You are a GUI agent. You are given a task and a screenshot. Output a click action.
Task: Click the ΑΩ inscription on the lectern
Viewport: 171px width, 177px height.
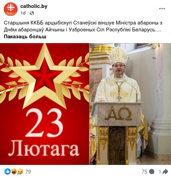[118, 113]
